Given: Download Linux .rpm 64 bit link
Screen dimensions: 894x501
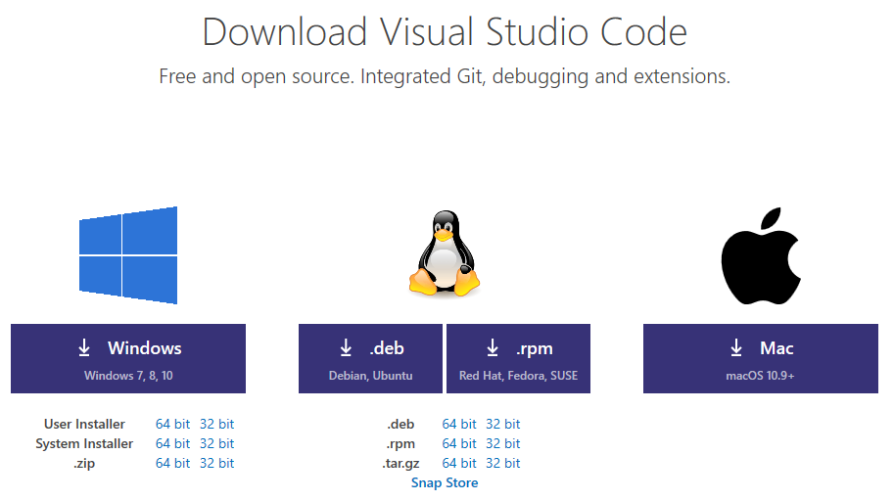Looking at the screenshot, I should click(x=459, y=443).
